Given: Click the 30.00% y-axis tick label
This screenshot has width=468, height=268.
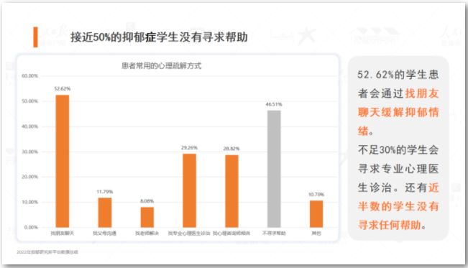Looking at the screenshot, I should click(x=30, y=152).
